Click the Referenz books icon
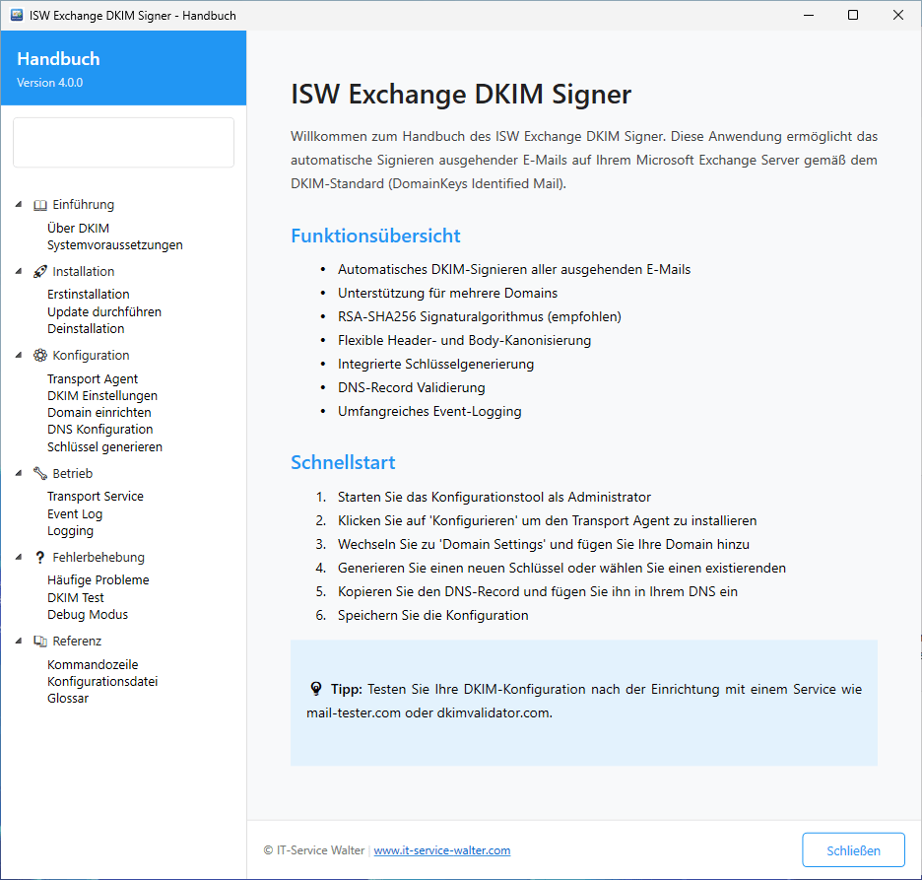This screenshot has height=880, width=922. coord(39,641)
